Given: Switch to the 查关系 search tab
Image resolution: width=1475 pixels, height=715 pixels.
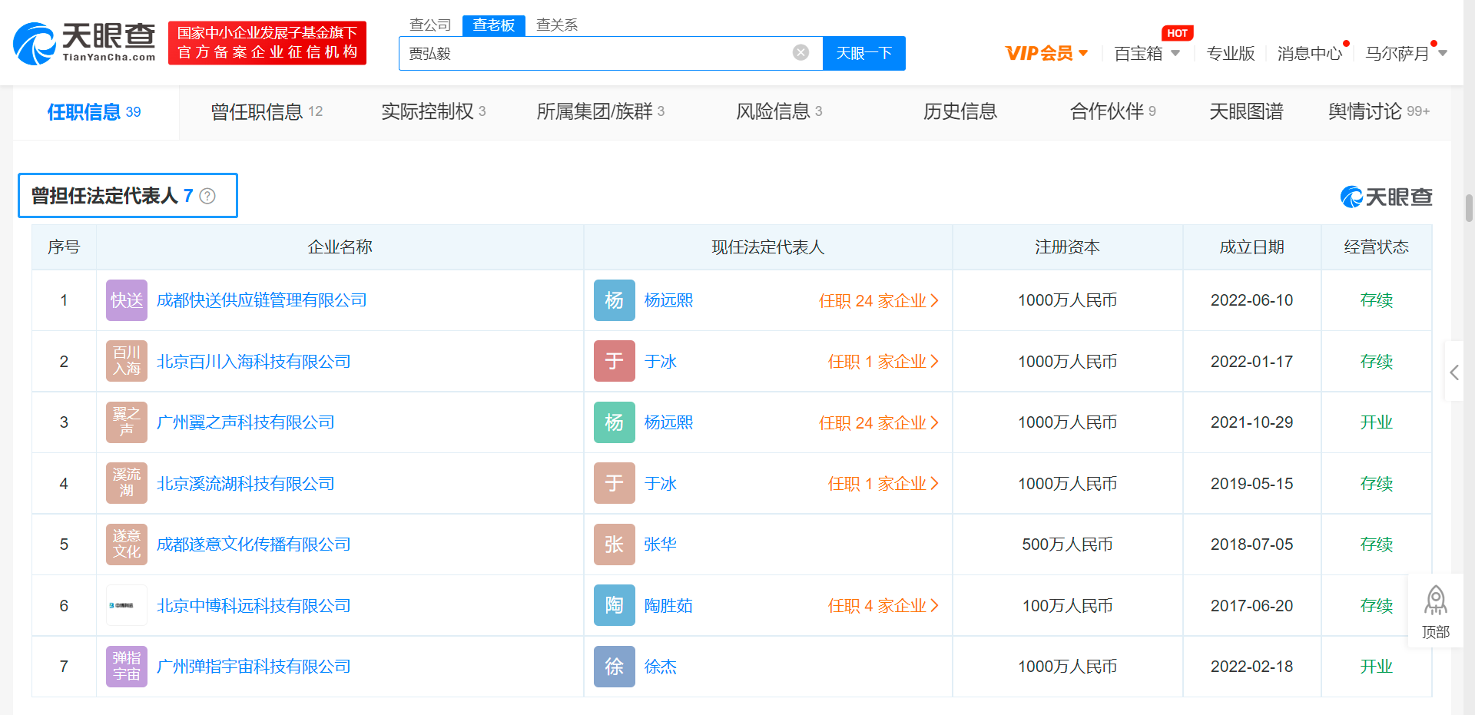Looking at the screenshot, I should click(557, 25).
